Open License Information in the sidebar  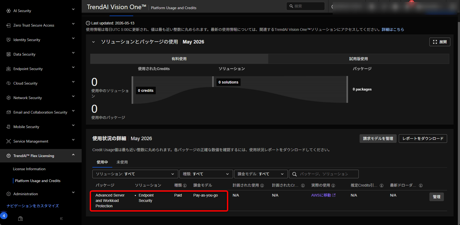(29, 169)
